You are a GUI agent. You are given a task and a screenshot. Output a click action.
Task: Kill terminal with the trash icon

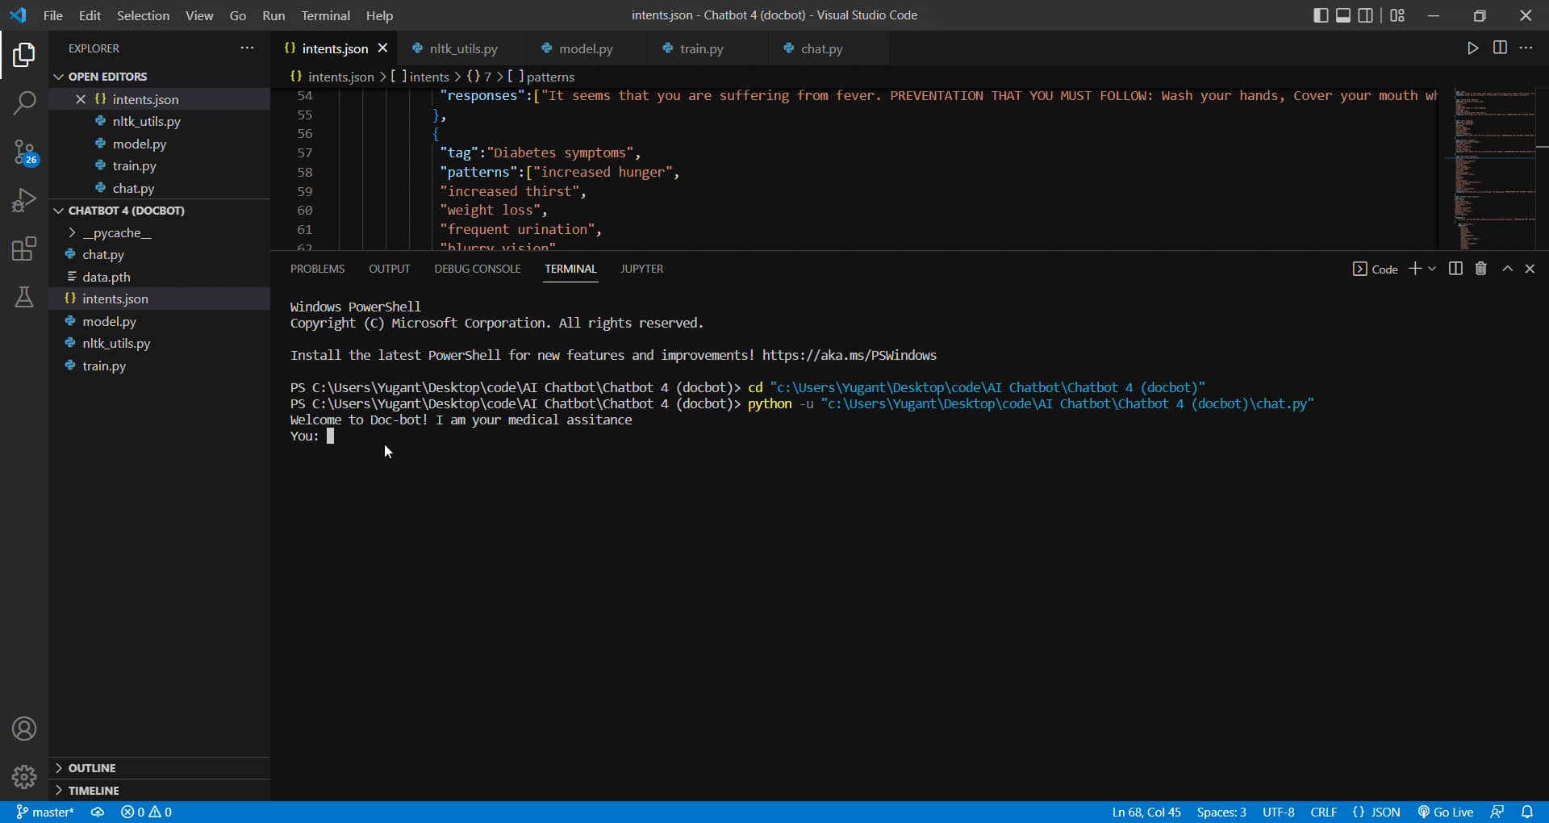[x=1480, y=269]
